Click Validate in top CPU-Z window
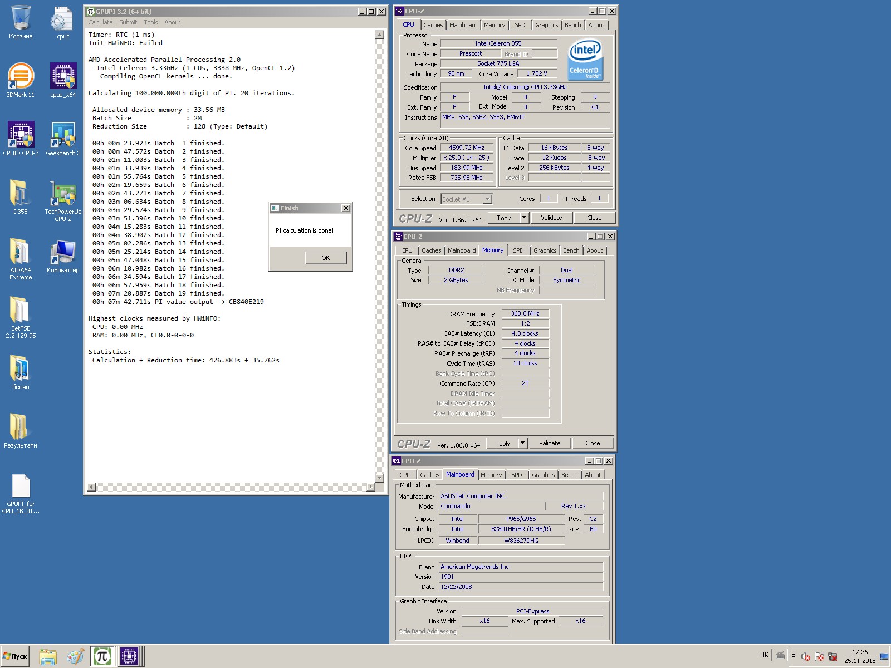Viewport: 891px width, 668px height. coord(551,218)
